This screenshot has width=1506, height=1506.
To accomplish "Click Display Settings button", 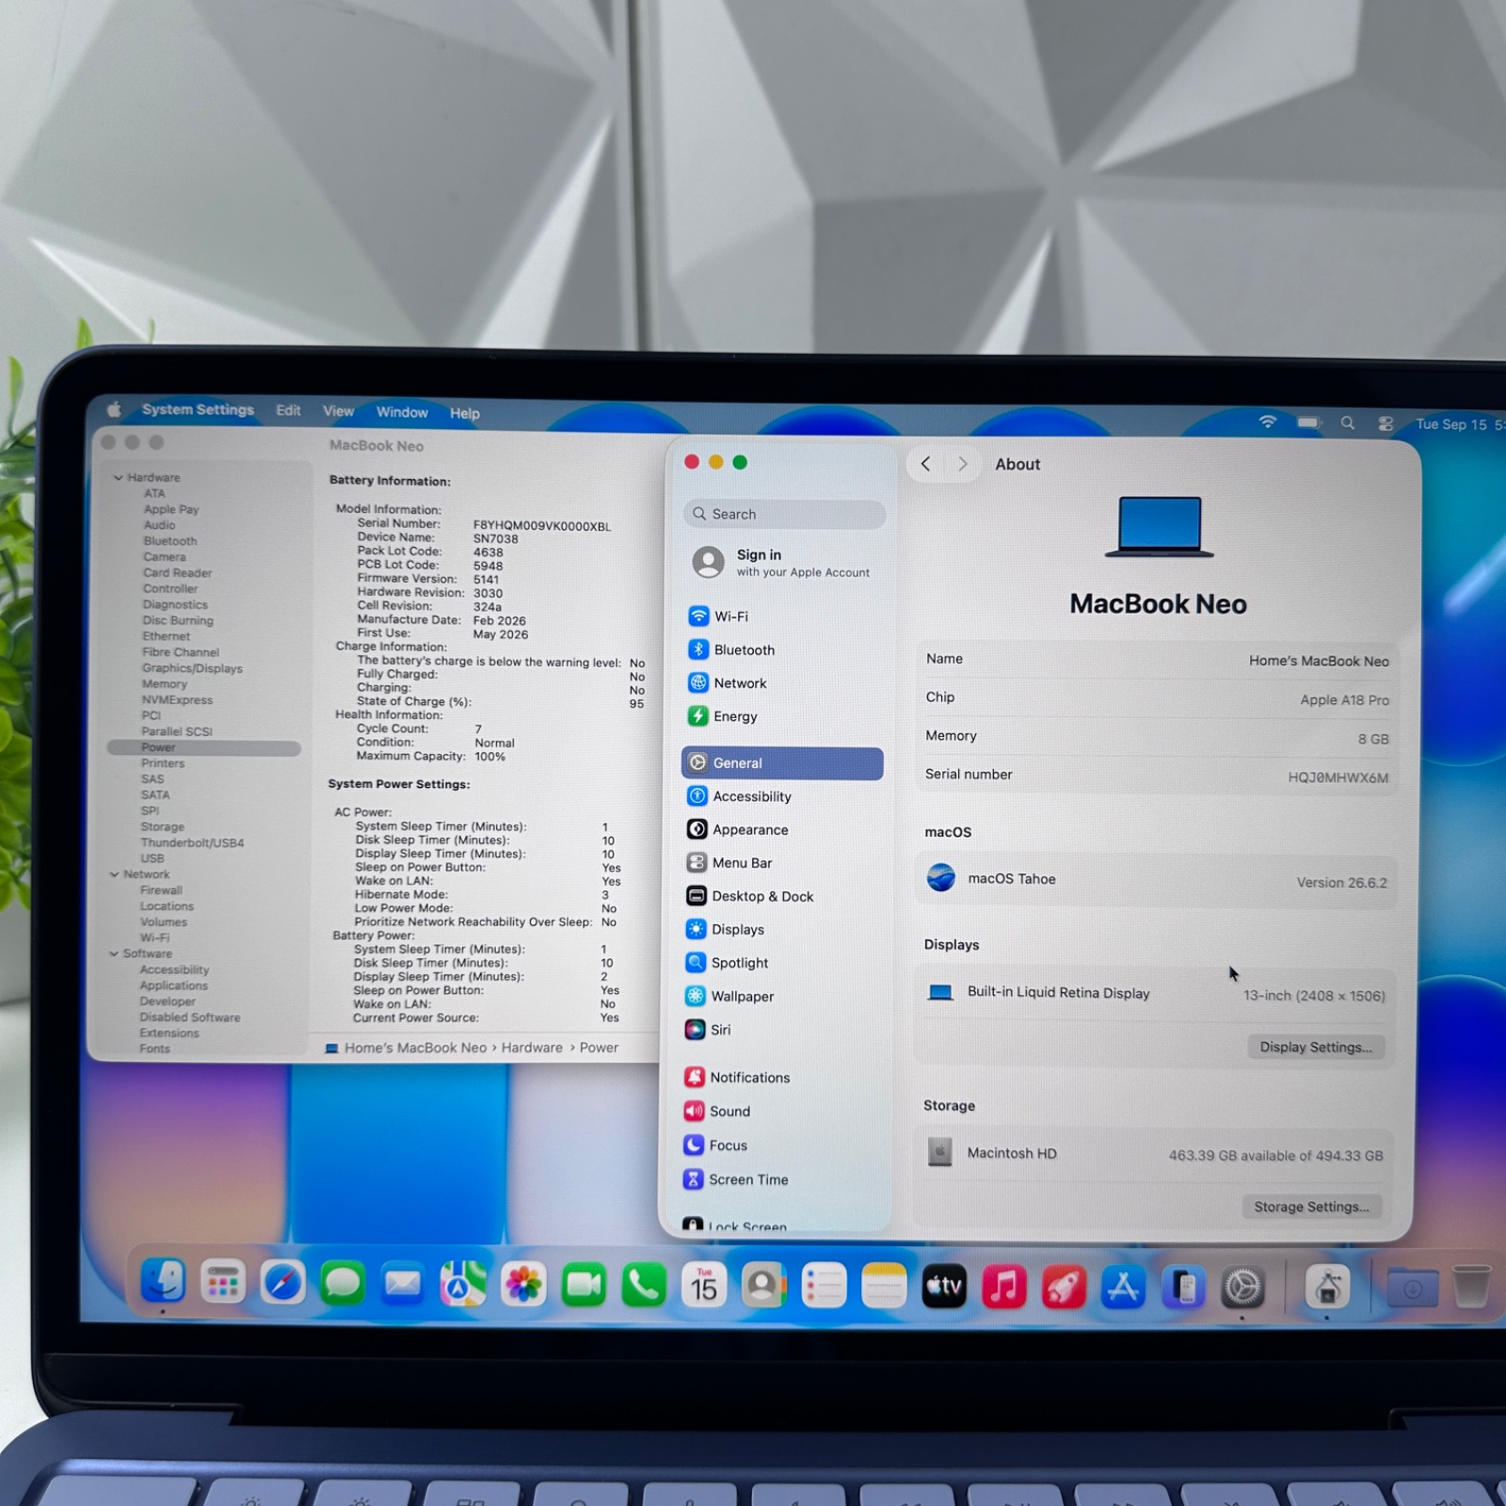I will [x=1315, y=1047].
